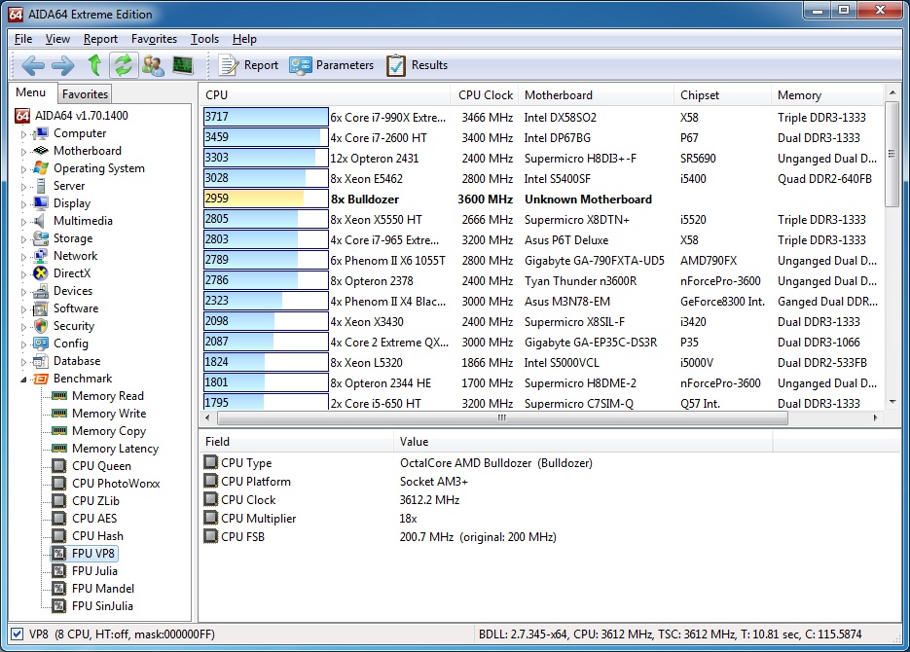Expand the Storage tree node
Image resolution: width=910 pixels, height=652 pixels.
pos(23,239)
